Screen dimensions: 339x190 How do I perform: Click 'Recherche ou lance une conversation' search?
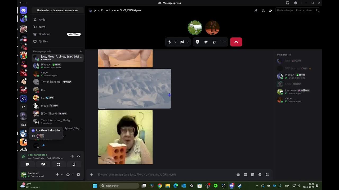[x=57, y=10]
